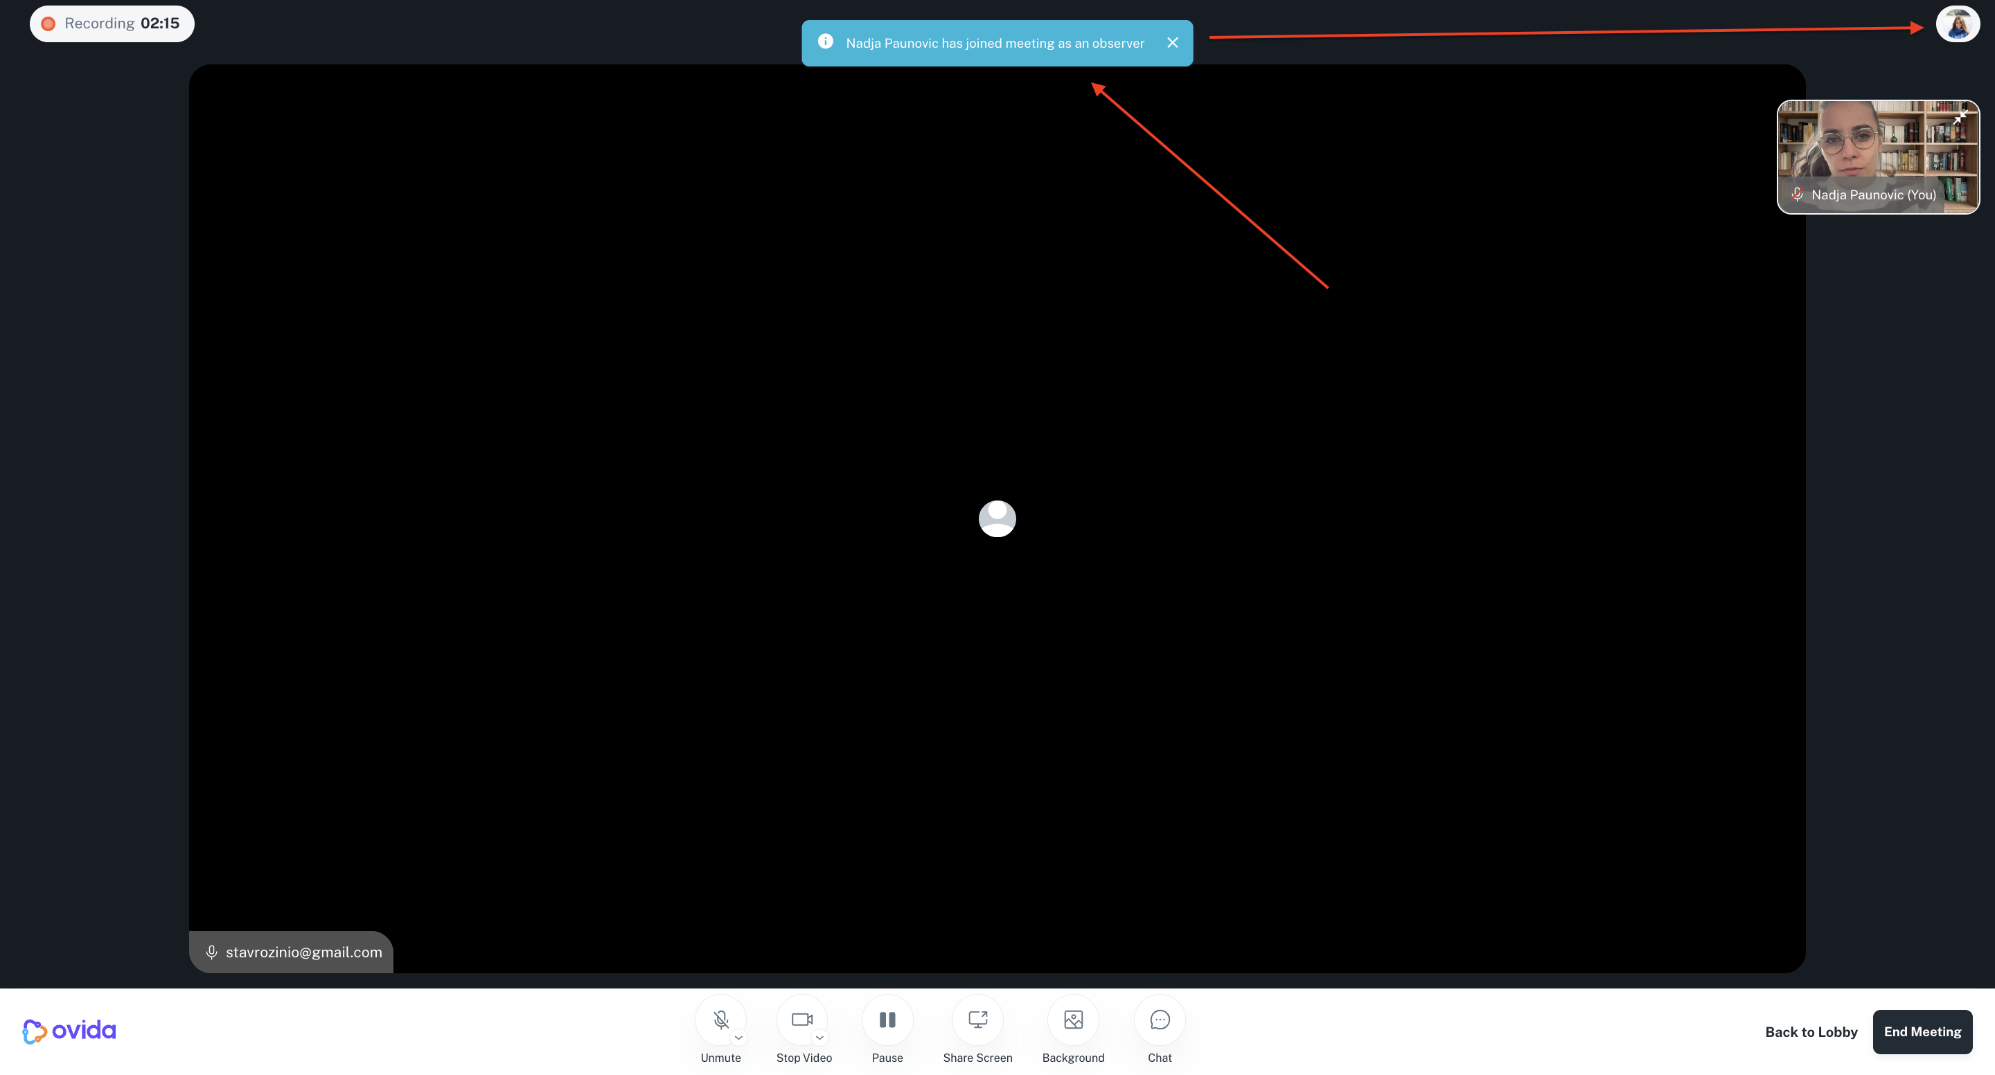Click the stavrozinio@gmail.com participant label
Image resolution: width=1995 pixels, height=1075 pixels.
point(291,952)
